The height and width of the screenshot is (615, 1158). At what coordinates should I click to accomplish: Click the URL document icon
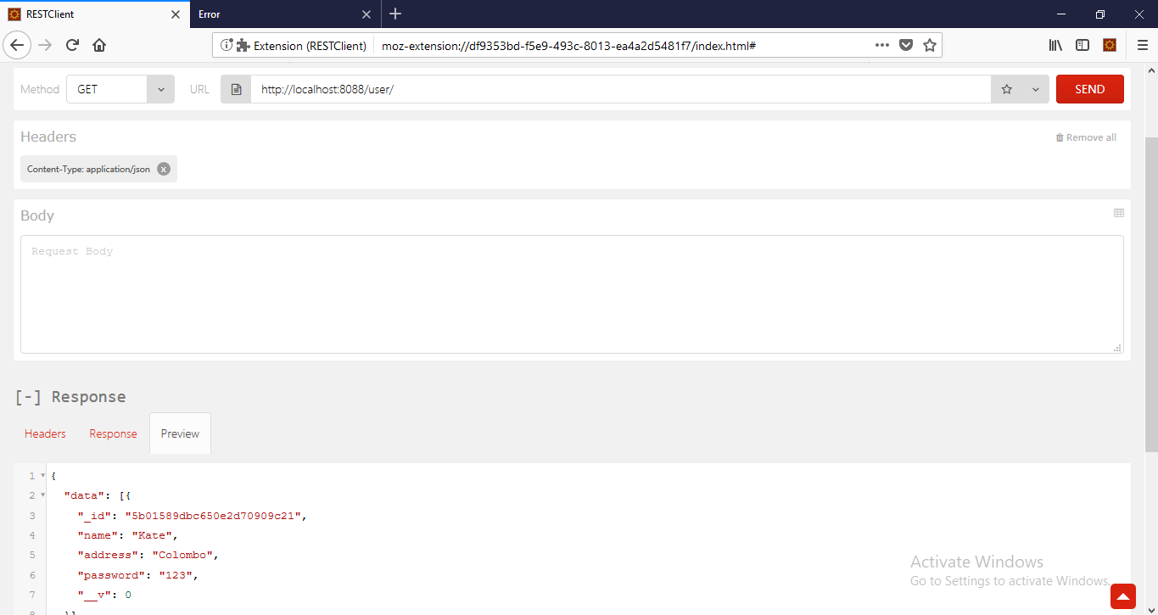pyautogui.click(x=236, y=89)
